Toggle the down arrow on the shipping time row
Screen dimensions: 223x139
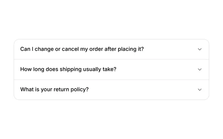pyautogui.click(x=200, y=69)
